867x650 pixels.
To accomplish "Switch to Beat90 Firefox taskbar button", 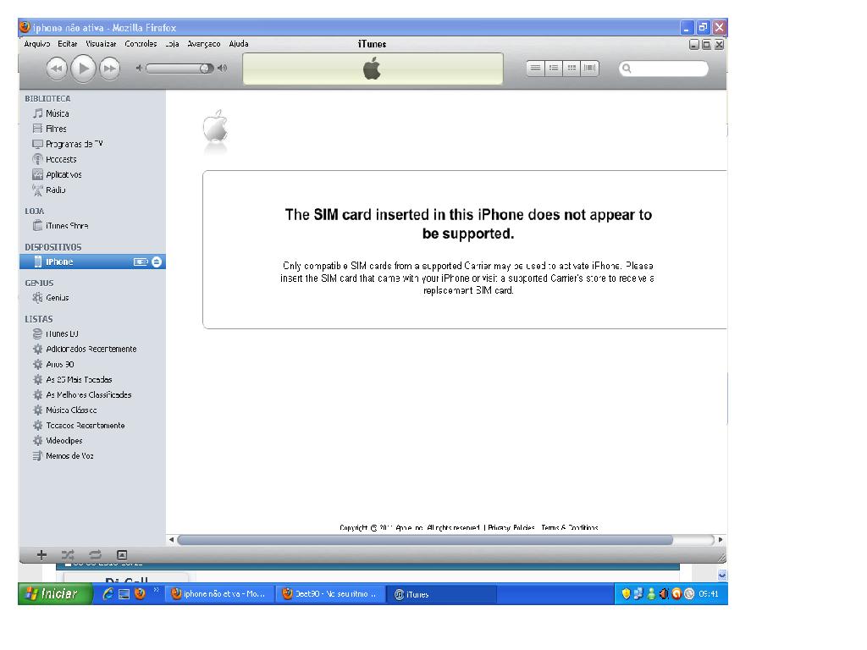I will 330,594.
